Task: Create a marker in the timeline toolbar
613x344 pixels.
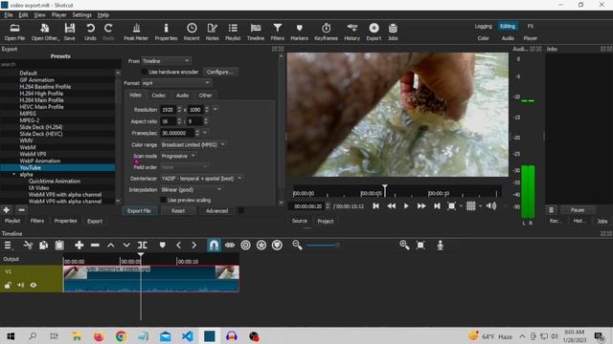Action: click(162, 246)
